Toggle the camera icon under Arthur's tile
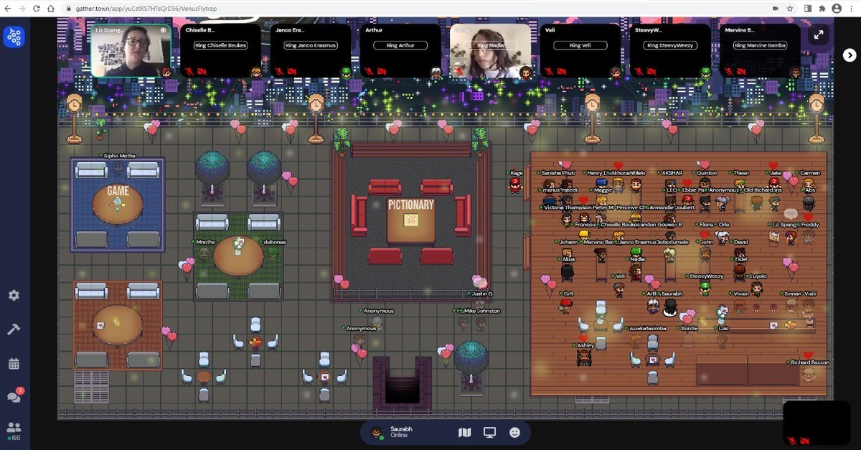The image size is (861, 450). 381,70
